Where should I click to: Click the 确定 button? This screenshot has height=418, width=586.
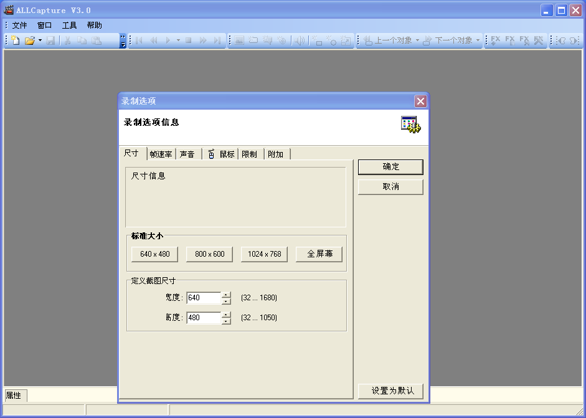(x=390, y=167)
